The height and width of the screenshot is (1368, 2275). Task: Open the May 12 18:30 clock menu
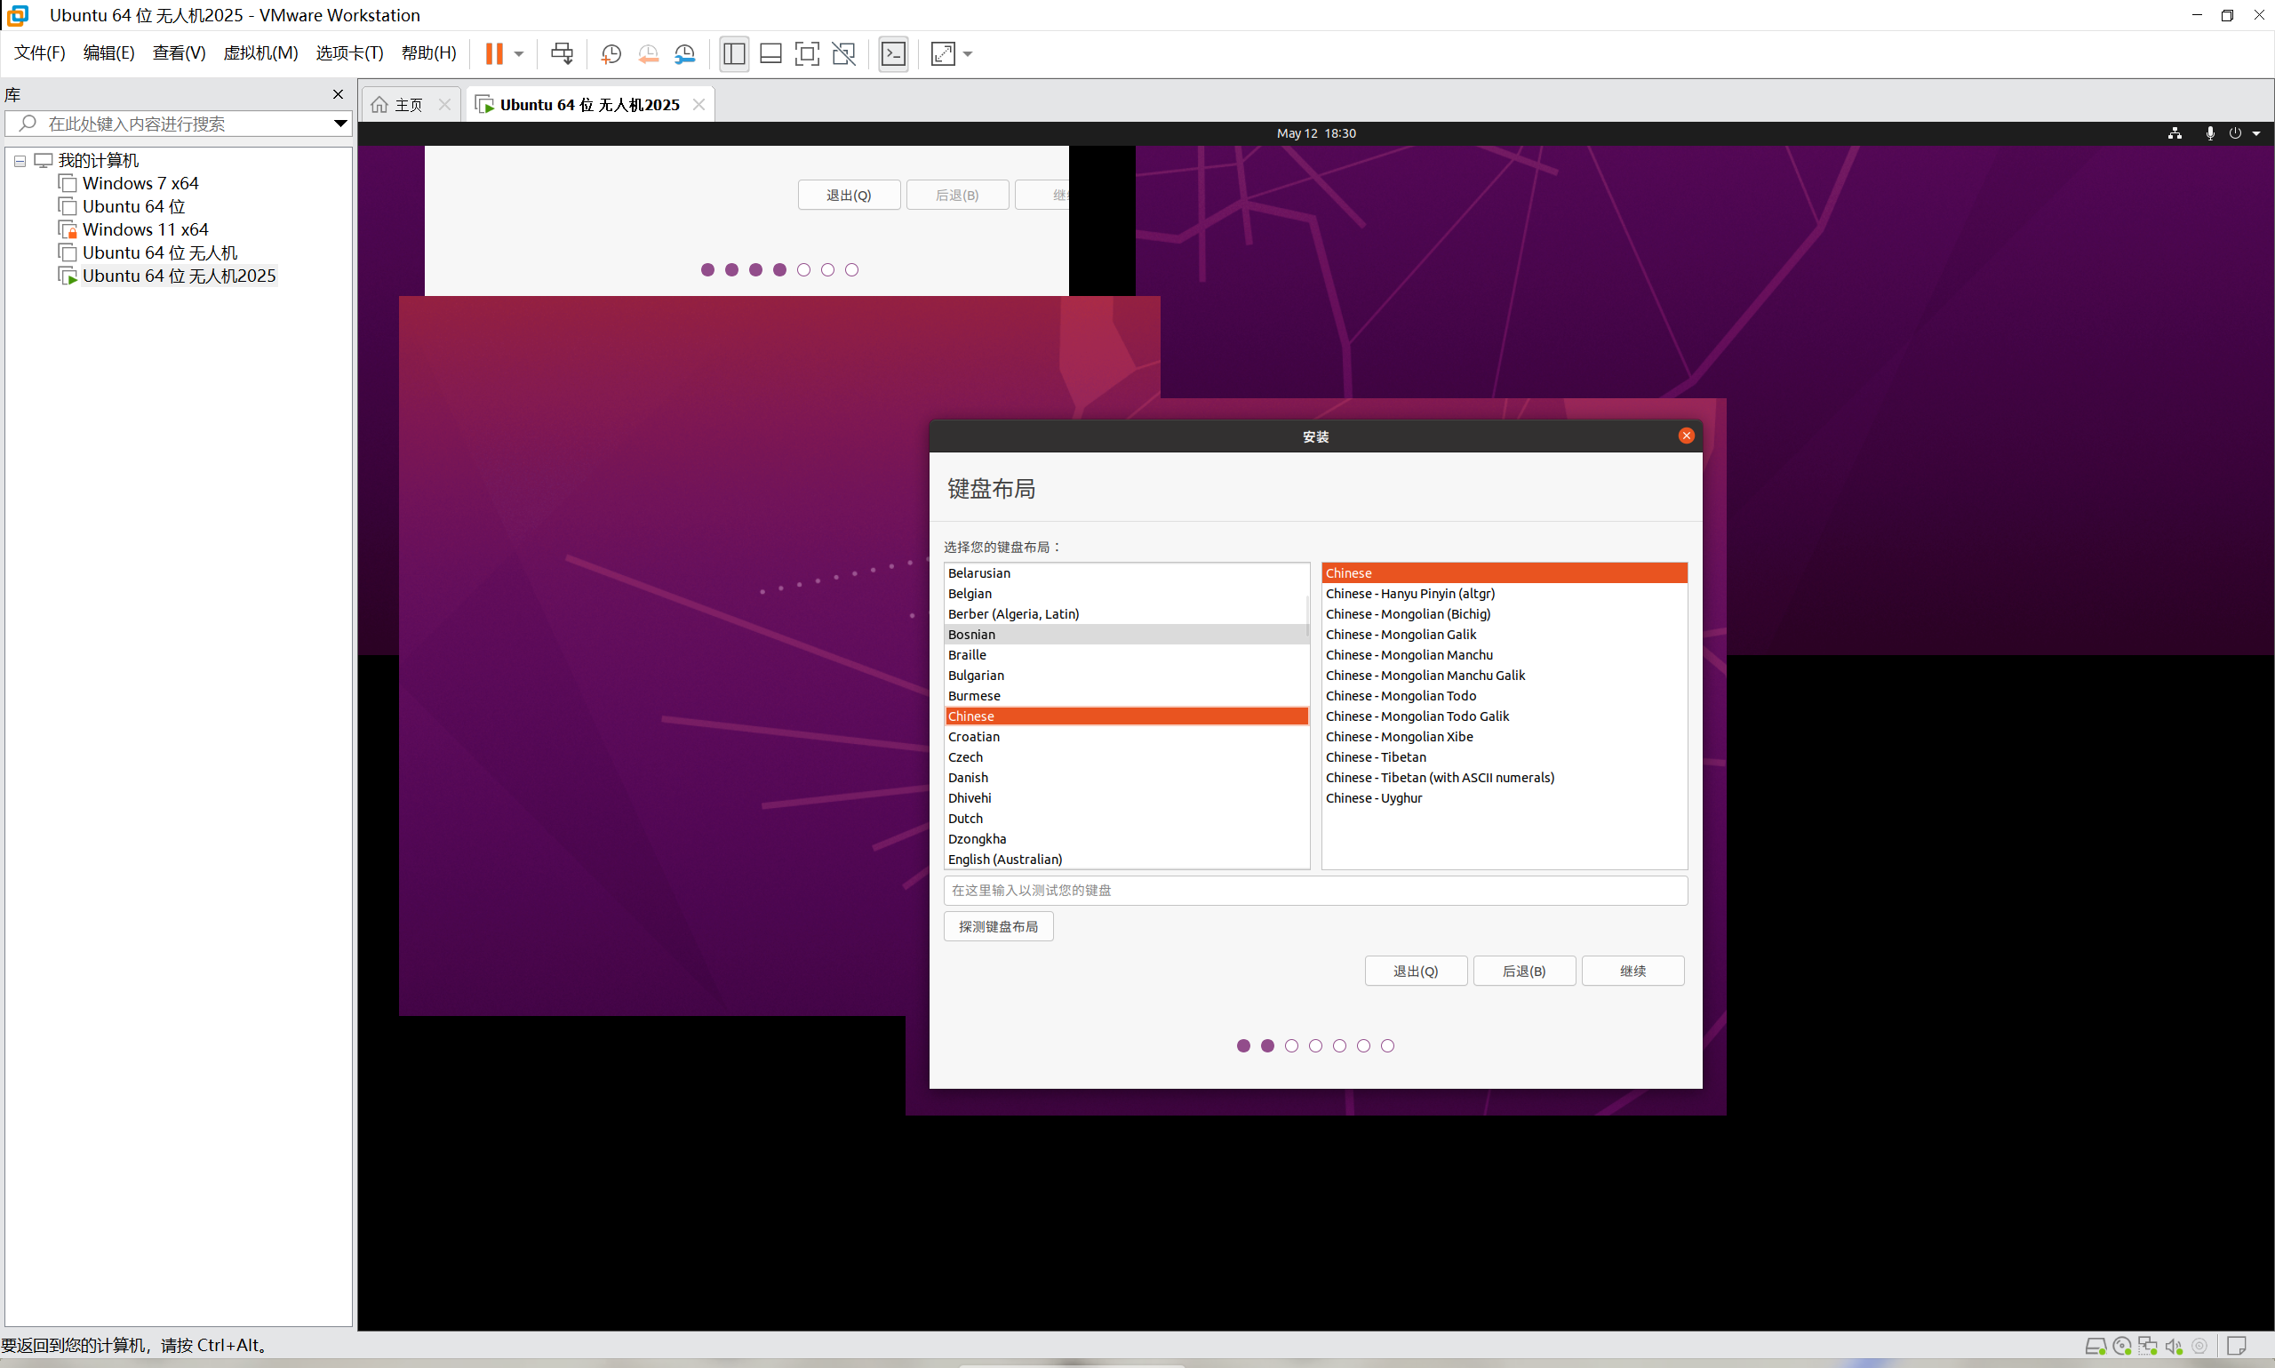click(x=1316, y=133)
